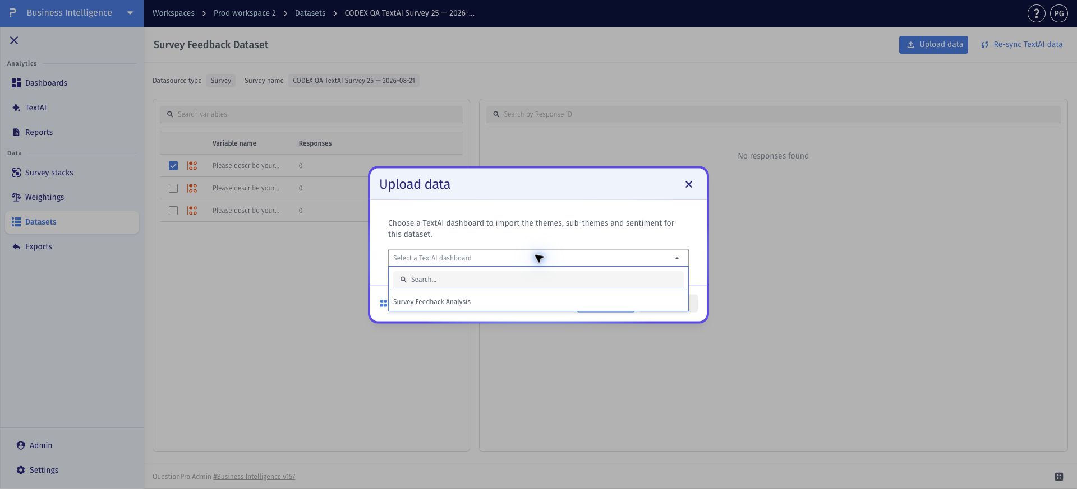Click the Reports document icon
1077x489 pixels.
click(16, 132)
